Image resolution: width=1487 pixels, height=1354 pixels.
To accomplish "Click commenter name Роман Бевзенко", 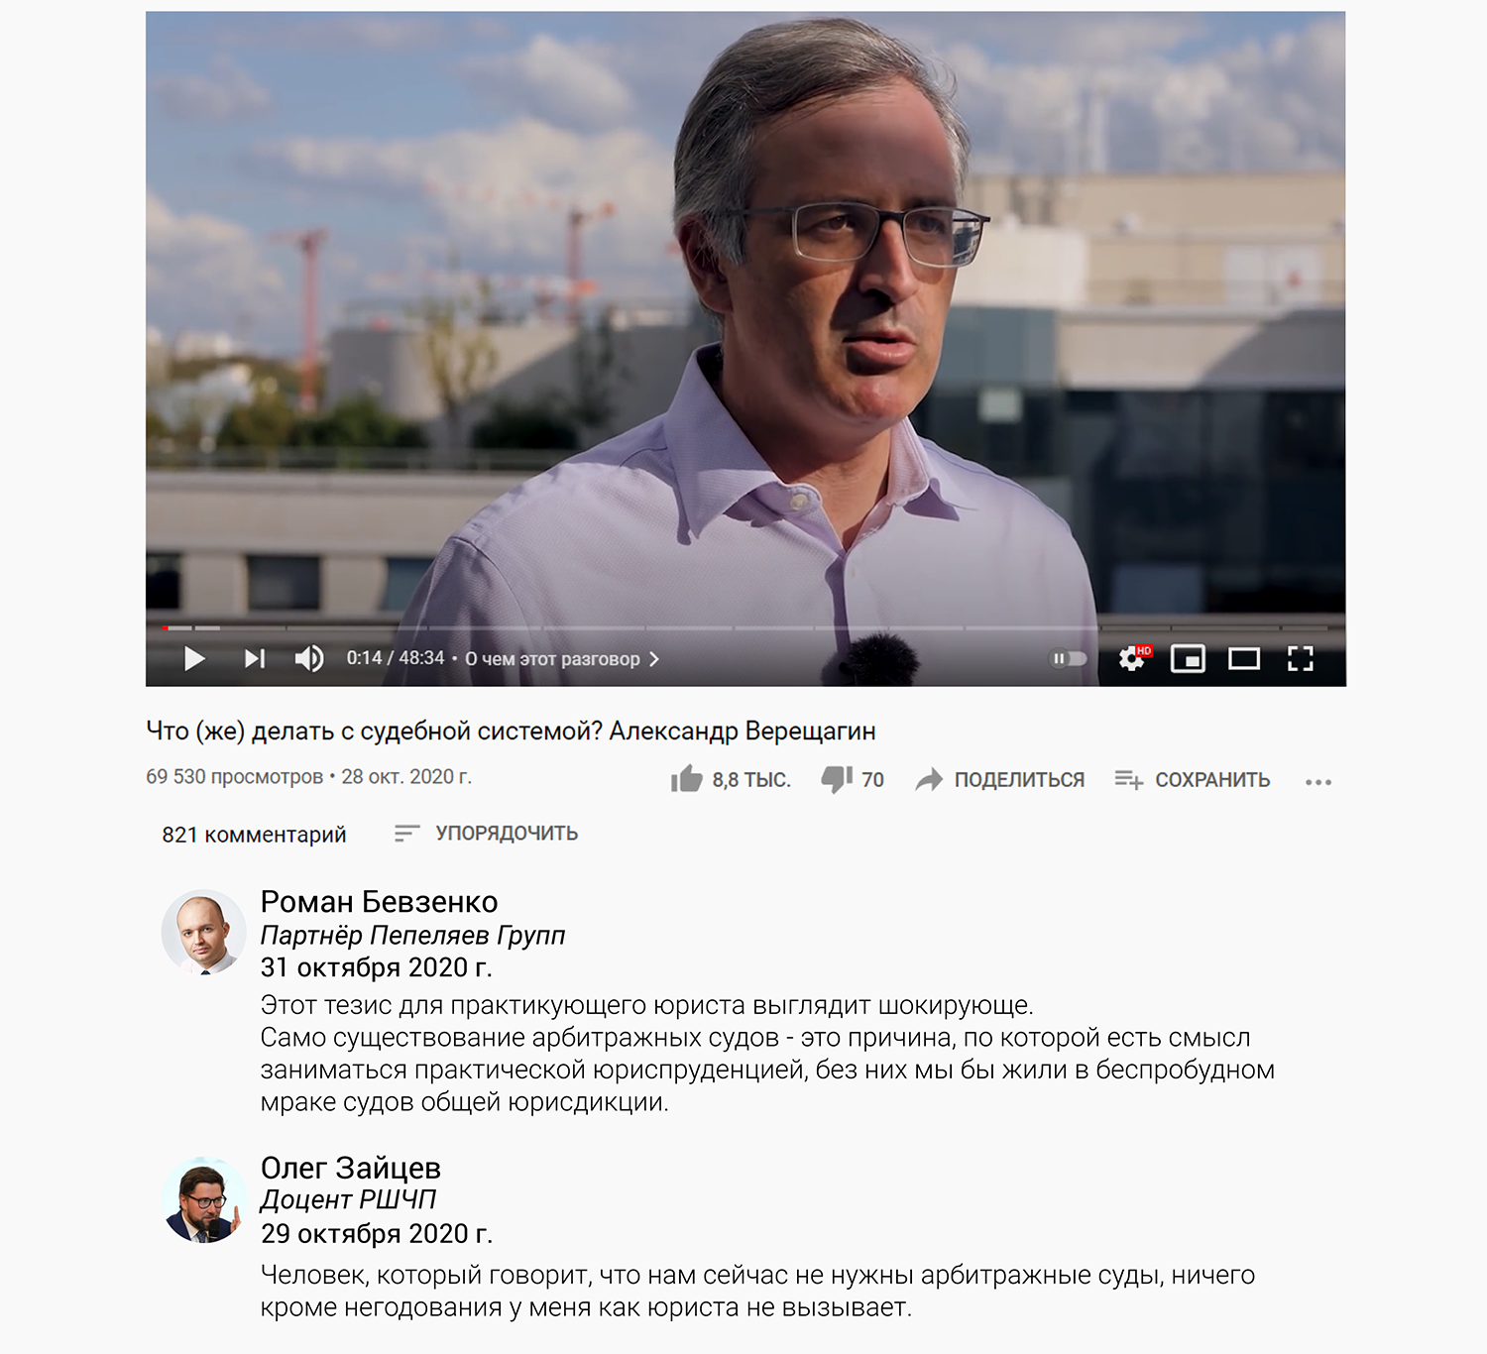I will click(x=379, y=902).
